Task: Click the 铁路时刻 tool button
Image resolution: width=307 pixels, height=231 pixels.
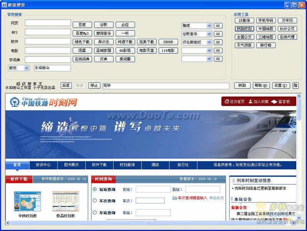Action: (244, 29)
